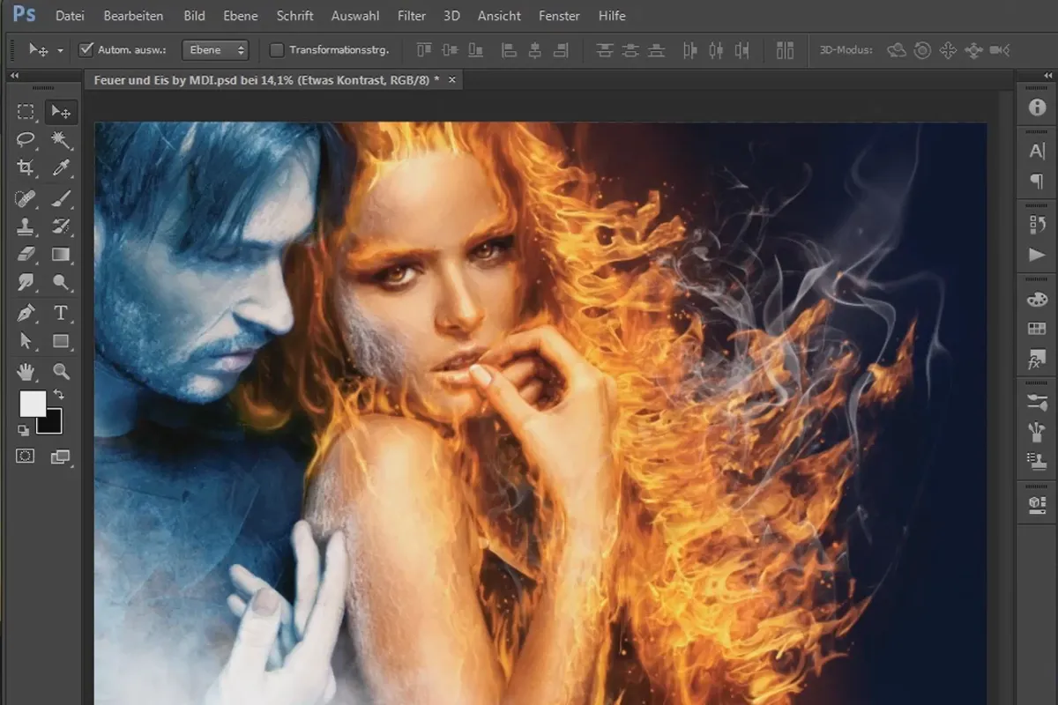Select the Rectangular Marquee tool
1058x705 pixels.
point(26,111)
